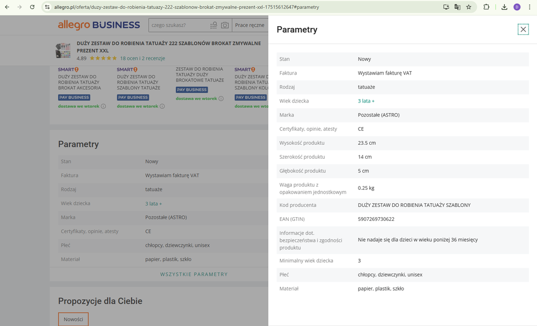The image size is (537, 326).
Task: Open the browser profile avatar
Action: point(517,7)
